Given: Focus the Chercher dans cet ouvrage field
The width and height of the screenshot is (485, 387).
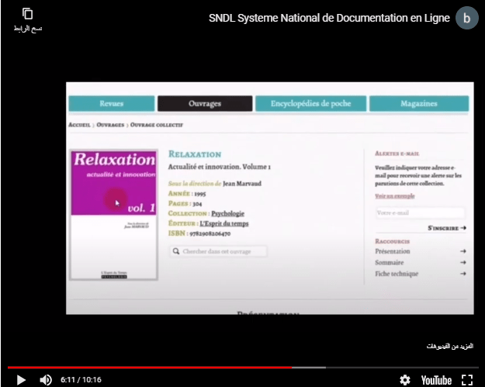Looking at the screenshot, I should click(218, 251).
